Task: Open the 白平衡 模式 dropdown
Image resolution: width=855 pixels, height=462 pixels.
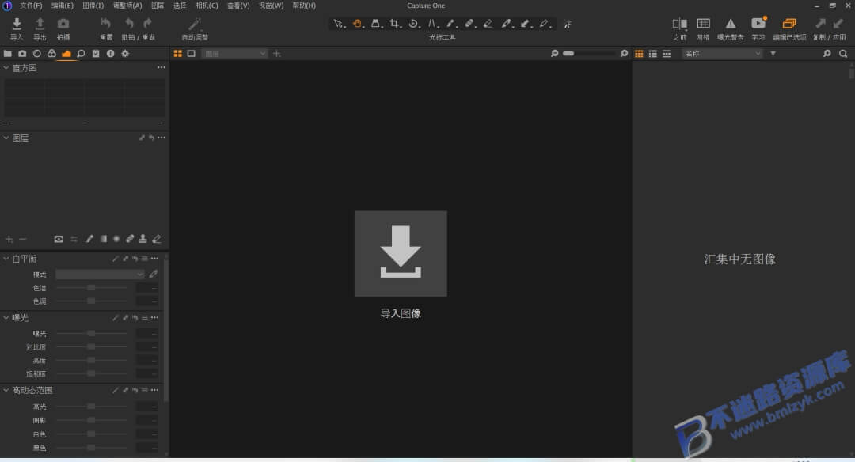Action: pyautogui.click(x=100, y=274)
